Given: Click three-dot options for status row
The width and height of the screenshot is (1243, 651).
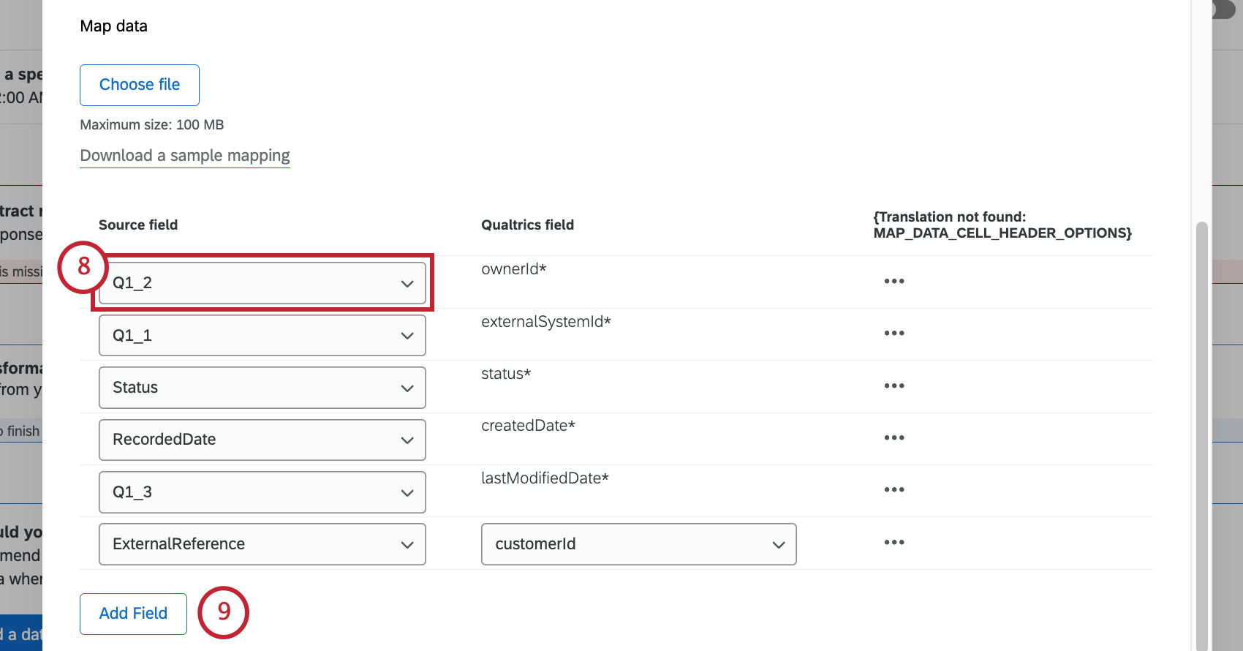Looking at the screenshot, I should point(893,386).
